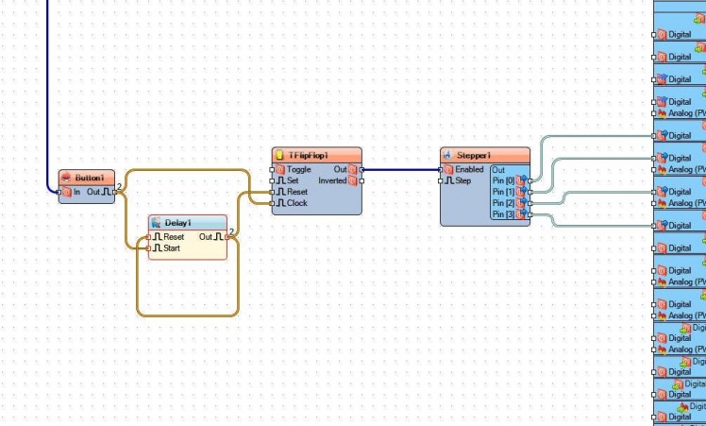Click the Inverted output icon on TFlipFlop1

[x=353, y=180]
